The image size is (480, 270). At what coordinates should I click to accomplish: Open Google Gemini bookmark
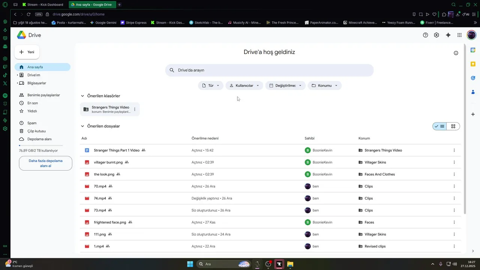click(x=103, y=22)
